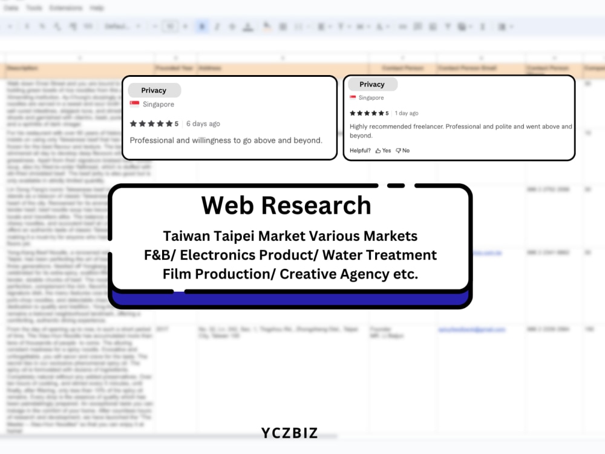Click the "1 day ago" timestamp
605x454 pixels.
click(x=407, y=113)
